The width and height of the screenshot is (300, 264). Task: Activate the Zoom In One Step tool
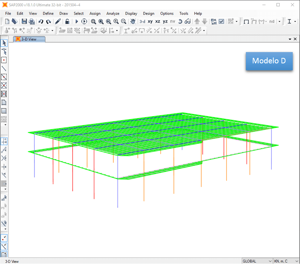click(116, 21)
